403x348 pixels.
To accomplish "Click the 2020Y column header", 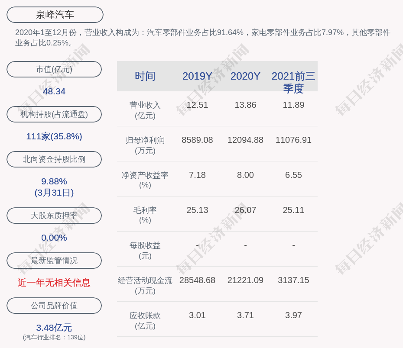I will click(x=245, y=76).
